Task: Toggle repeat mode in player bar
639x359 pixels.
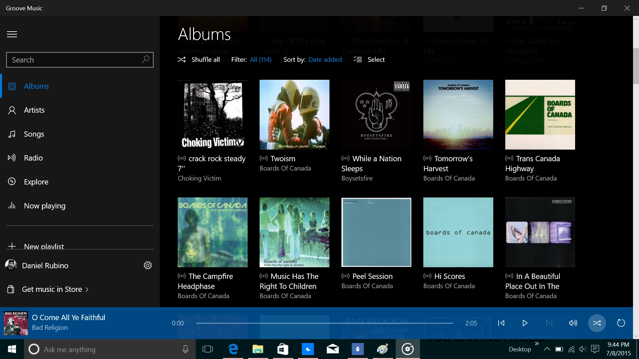Action: pos(621,323)
